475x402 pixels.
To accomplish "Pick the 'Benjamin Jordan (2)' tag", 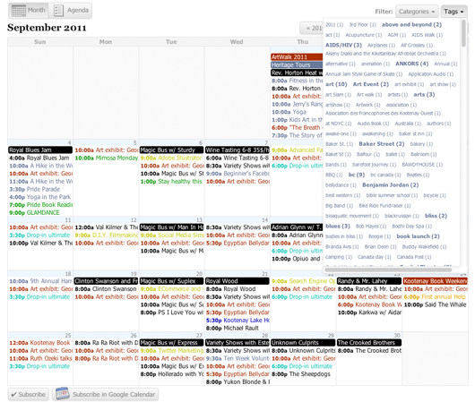I will coord(390,185).
